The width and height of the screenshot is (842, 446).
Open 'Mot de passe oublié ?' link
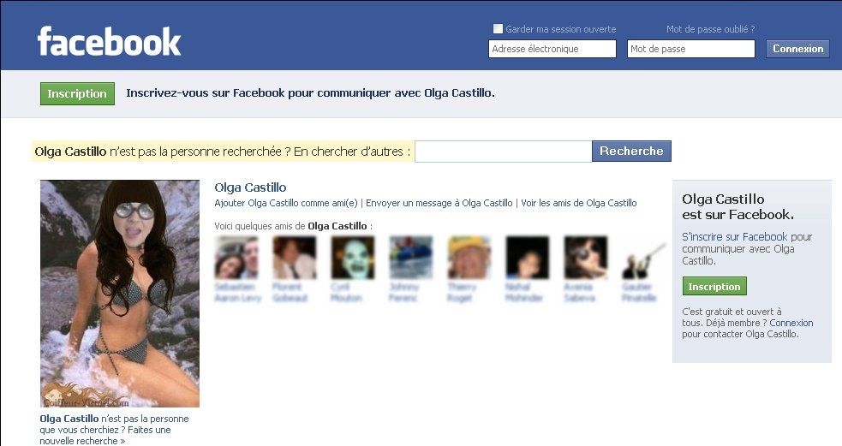coord(710,29)
